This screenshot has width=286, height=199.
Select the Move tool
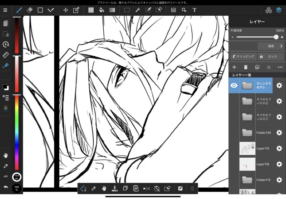[x=66, y=10]
